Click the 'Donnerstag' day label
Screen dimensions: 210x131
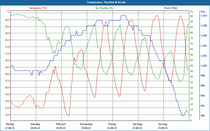86,124
